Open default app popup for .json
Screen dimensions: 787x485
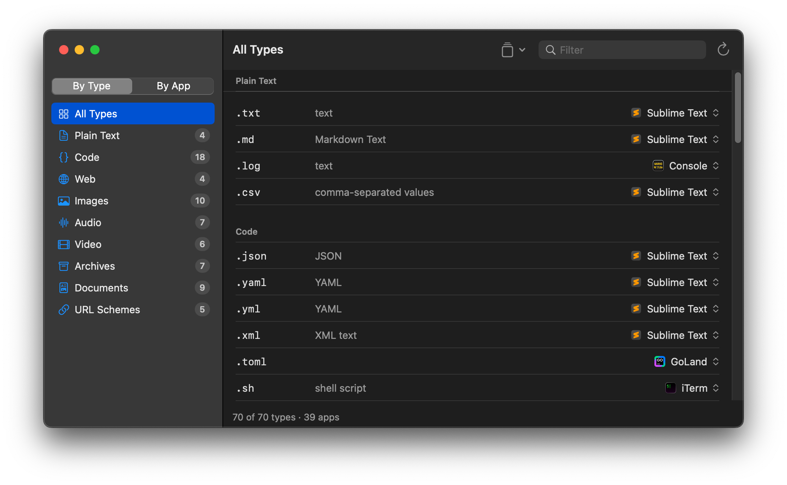(675, 256)
